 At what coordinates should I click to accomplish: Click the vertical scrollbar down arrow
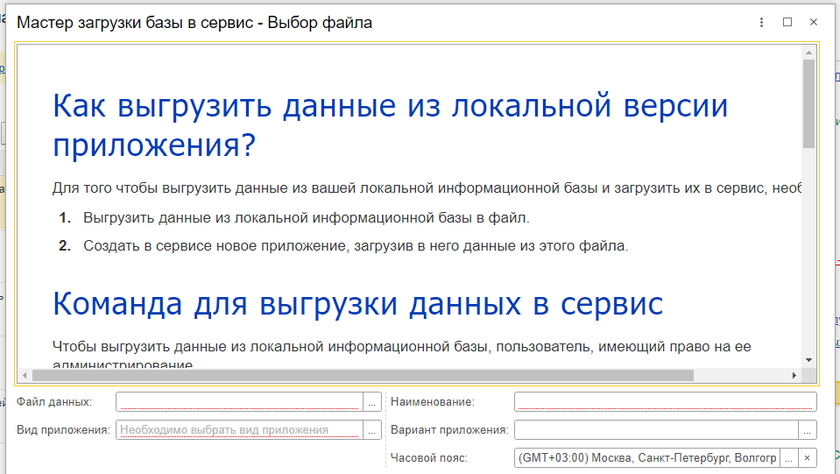[808, 359]
